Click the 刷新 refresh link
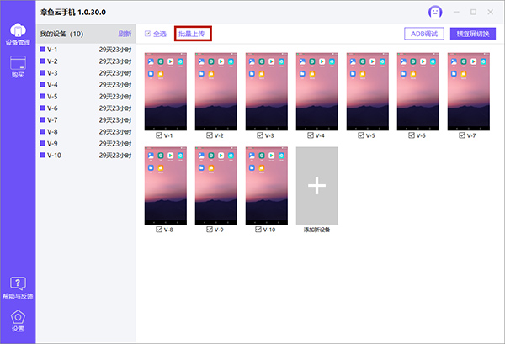Screen dimensions: 505x344 tap(125, 34)
